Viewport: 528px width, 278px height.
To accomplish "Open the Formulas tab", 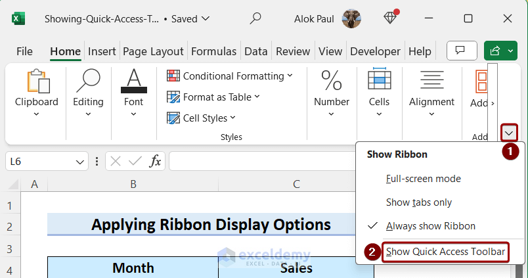I will point(213,51).
